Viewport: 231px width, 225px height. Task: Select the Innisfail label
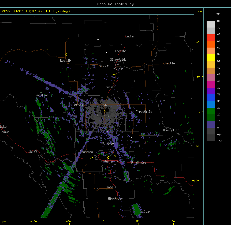click(111, 87)
